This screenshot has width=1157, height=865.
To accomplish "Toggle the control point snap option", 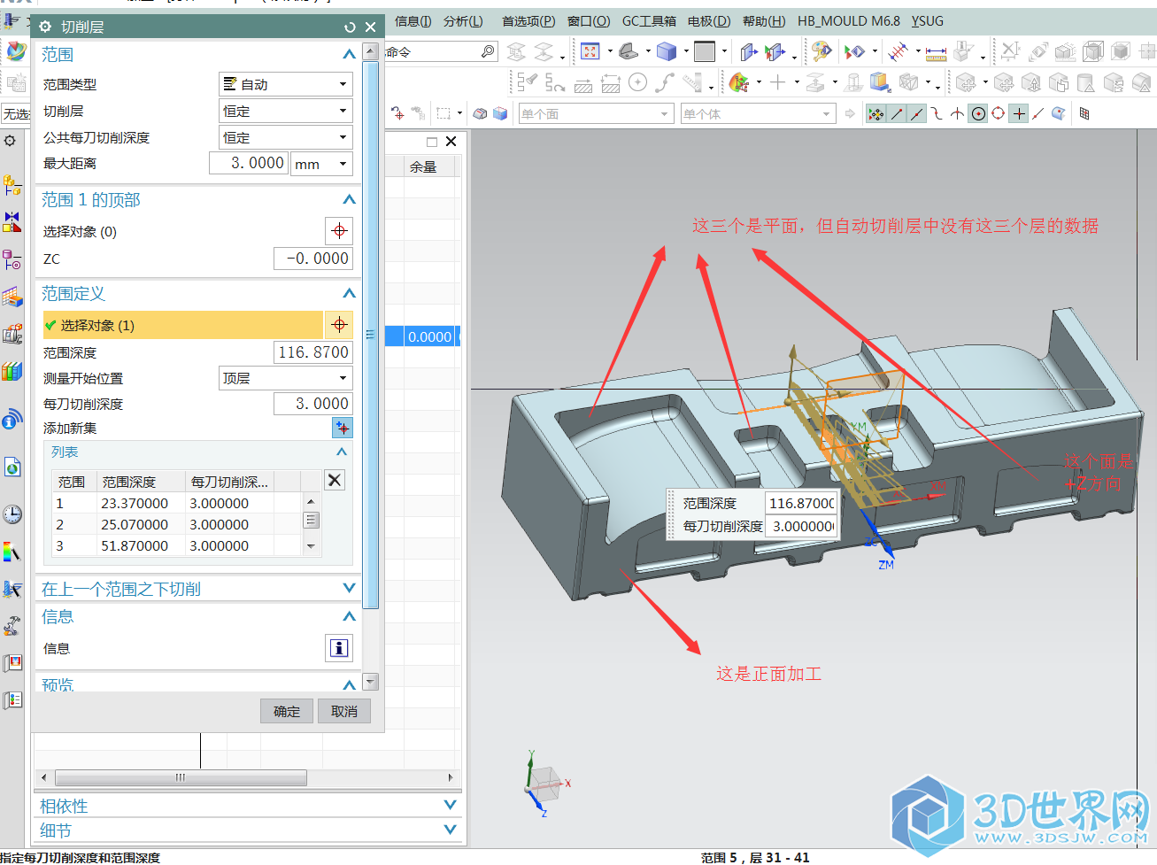I will [x=937, y=113].
